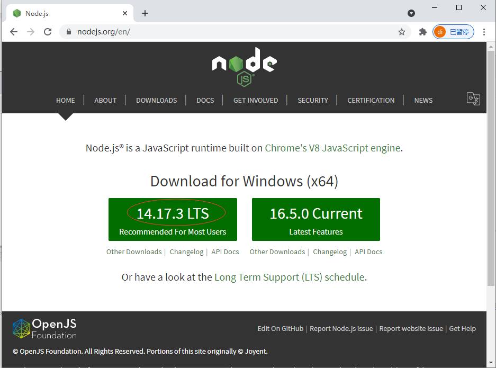Open the Chrome profile button
The width and height of the screenshot is (496, 368).
pyautogui.click(x=453, y=32)
